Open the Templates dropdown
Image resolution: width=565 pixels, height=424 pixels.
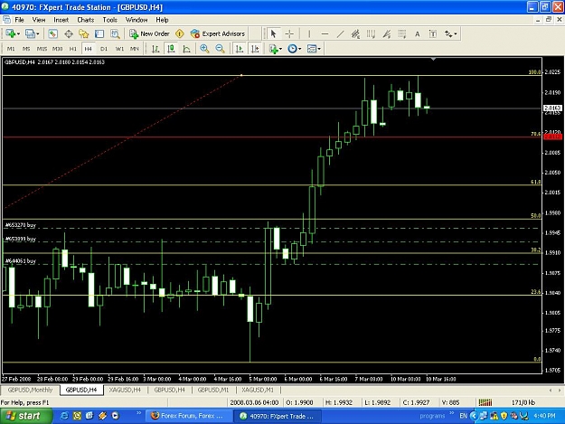[314, 49]
